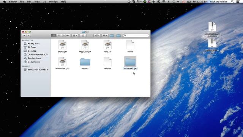The height and width of the screenshot is (137, 243).
Task: Switch to column view in Finder
Action: coord(63,35)
